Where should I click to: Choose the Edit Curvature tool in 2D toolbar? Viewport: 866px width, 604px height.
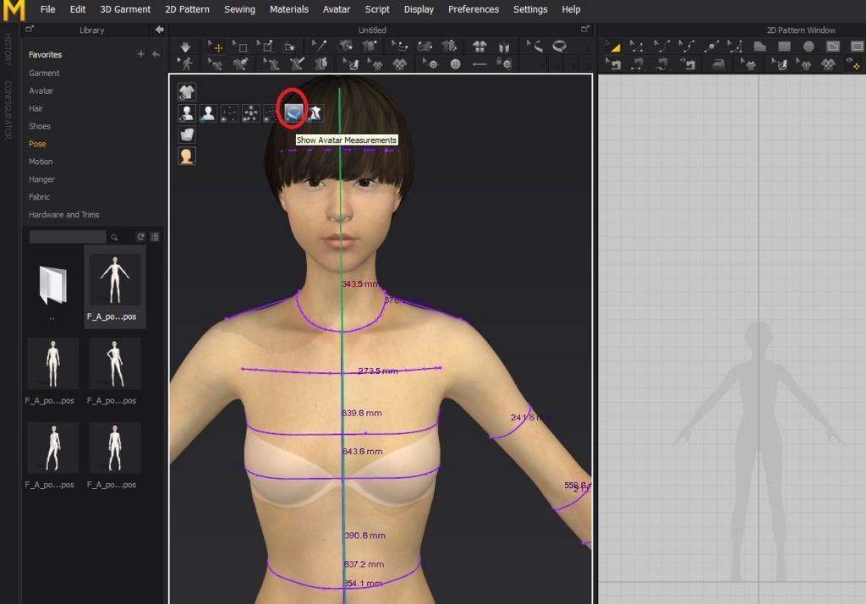point(661,47)
